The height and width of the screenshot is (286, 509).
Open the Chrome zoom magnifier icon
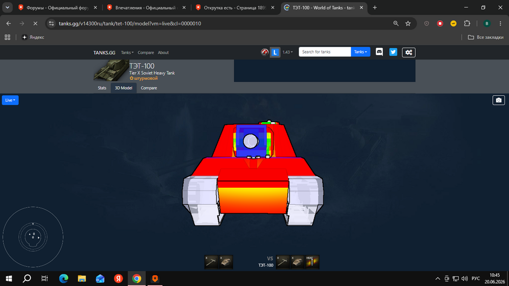click(x=395, y=23)
